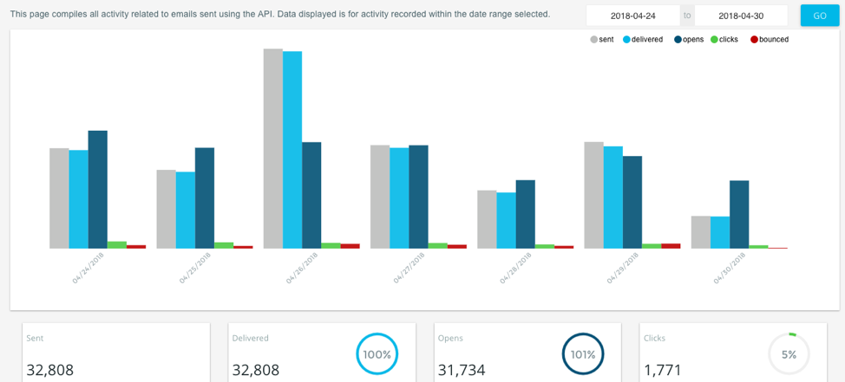Open the end date field 2018-04-30
This screenshot has height=382, width=845.
coord(740,16)
